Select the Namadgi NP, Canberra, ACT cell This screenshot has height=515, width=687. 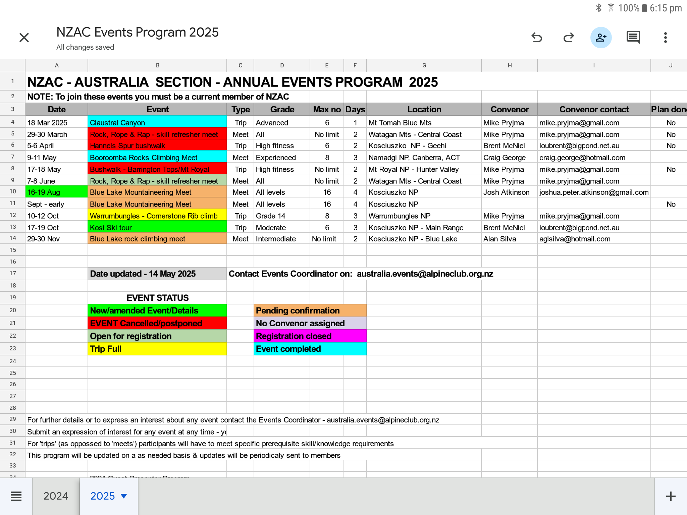tap(424, 157)
